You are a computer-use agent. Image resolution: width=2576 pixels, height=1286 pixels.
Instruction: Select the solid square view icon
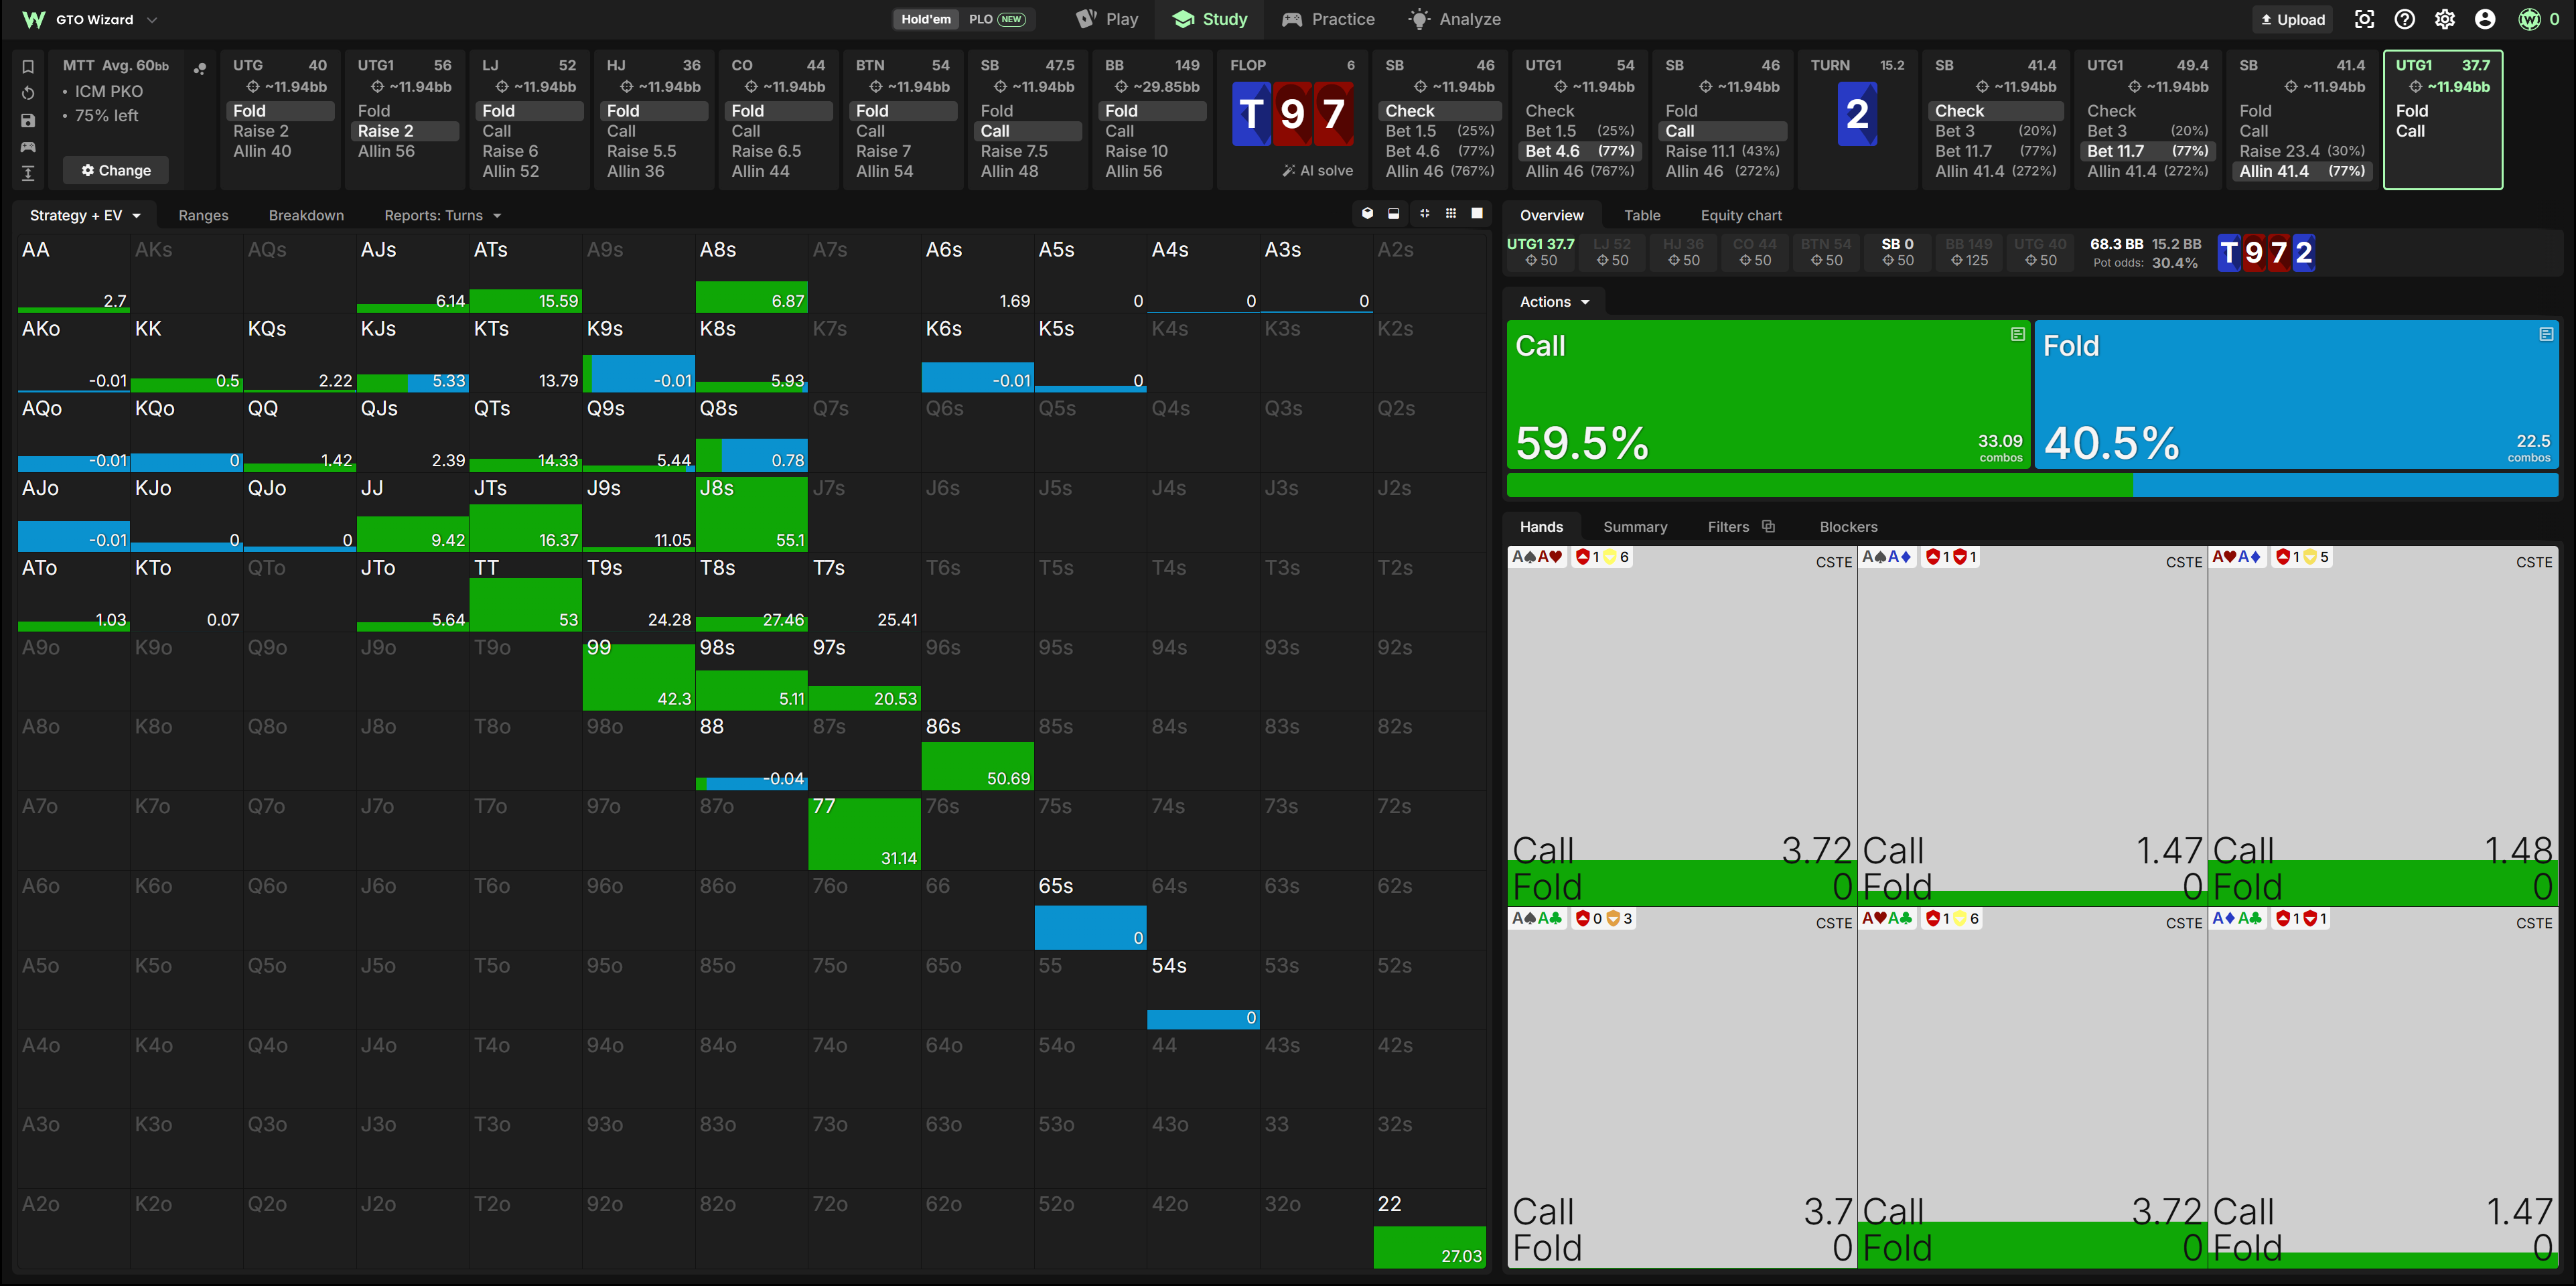coord(1477,213)
